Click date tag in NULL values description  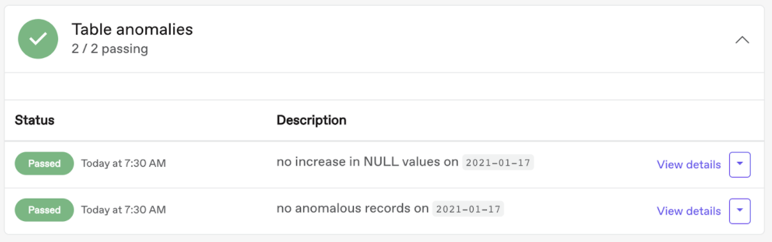pyautogui.click(x=498, y=162)
